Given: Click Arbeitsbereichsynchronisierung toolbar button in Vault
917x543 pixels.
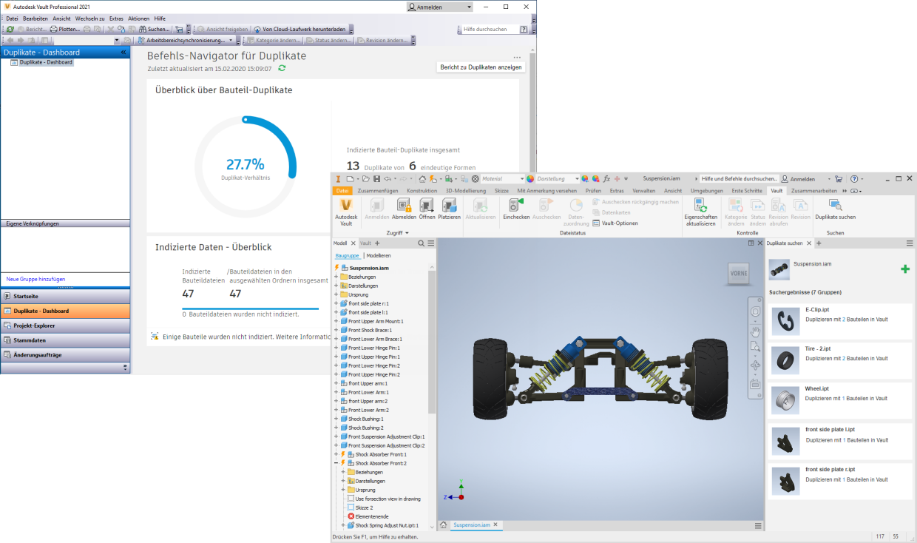Looking at the screenshot, I should (x=186, y=40).
